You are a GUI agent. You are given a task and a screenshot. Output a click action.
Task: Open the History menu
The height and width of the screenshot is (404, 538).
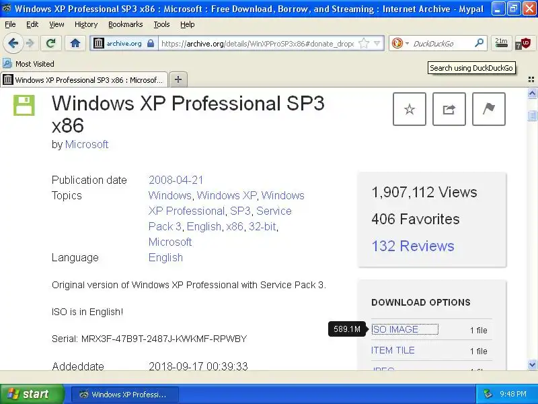(x=86, y=24)
